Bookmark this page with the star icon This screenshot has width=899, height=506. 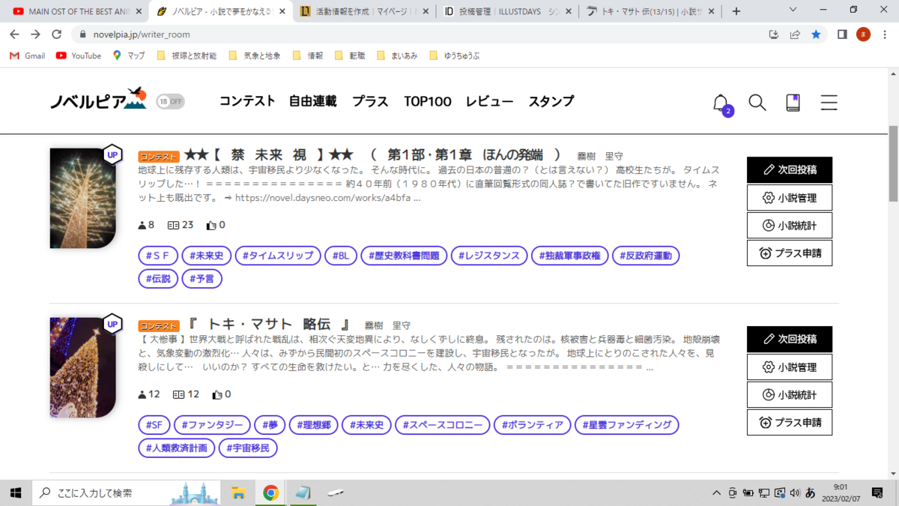coord(816,34)
